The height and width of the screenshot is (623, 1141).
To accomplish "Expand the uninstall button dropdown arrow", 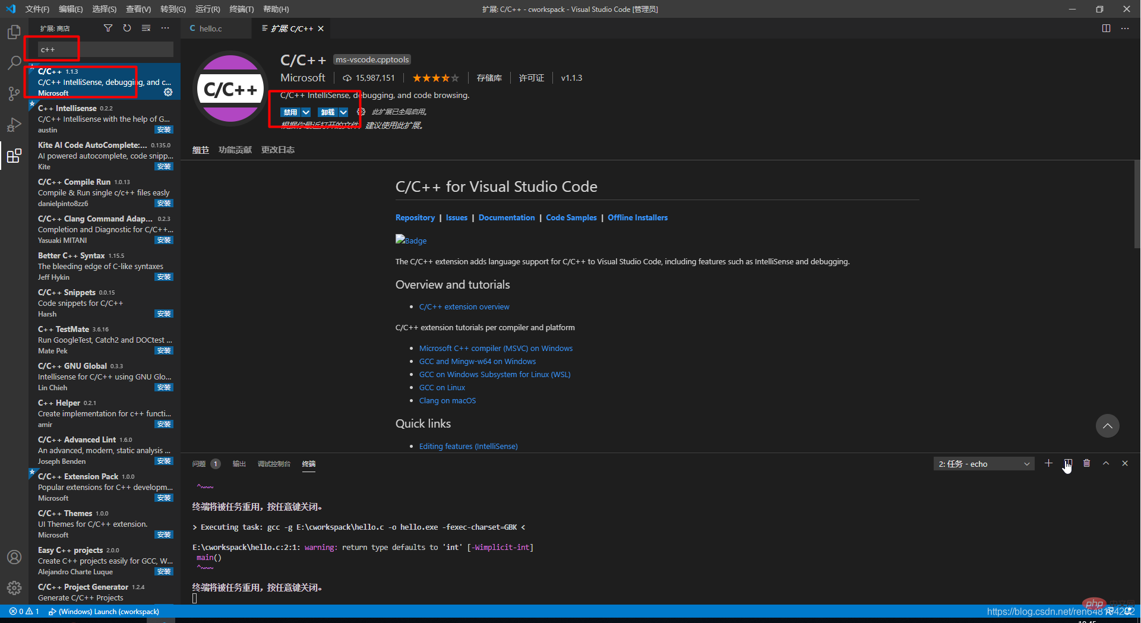I will [x=343, y=112].
